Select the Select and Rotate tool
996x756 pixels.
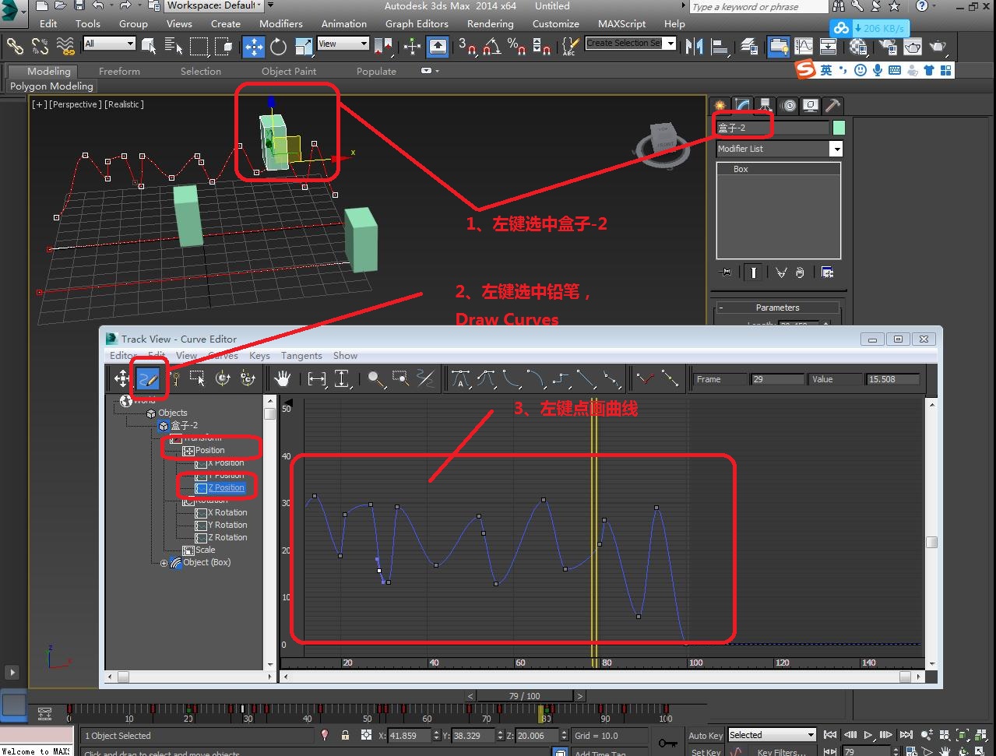coord(278,47)
